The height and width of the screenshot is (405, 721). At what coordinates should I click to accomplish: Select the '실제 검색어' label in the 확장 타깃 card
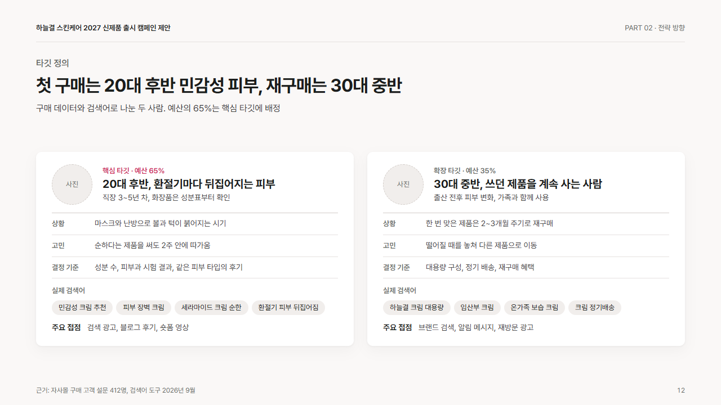tap(400, 290)
